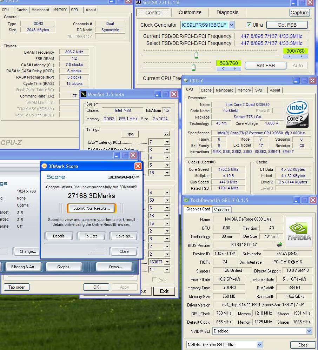Click the CPU-Z window title icon
This screenshot has height=350, width=318.
tap(185, 80)
